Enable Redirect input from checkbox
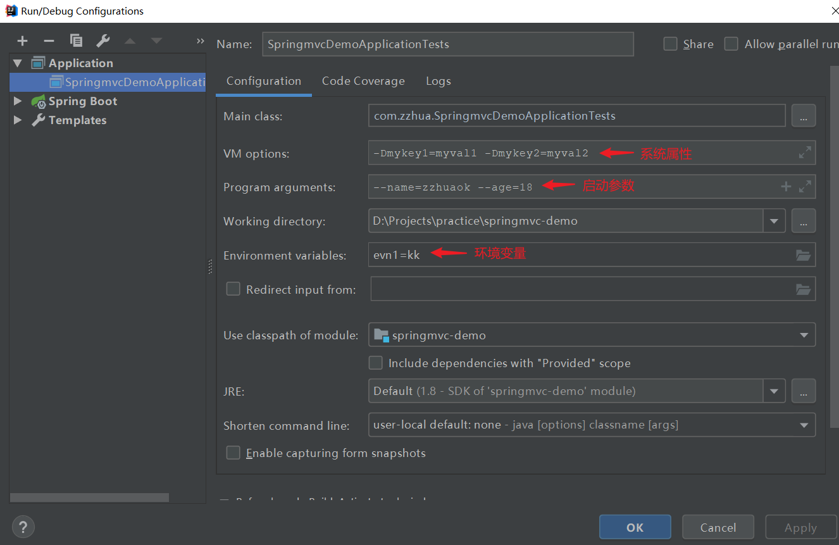Image resolution: width=839 pixels, height=545 pixels. [x=233, y=289]
